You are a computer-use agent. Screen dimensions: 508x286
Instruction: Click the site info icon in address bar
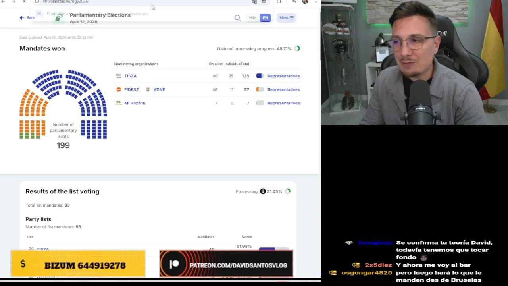tap(37, 2)
